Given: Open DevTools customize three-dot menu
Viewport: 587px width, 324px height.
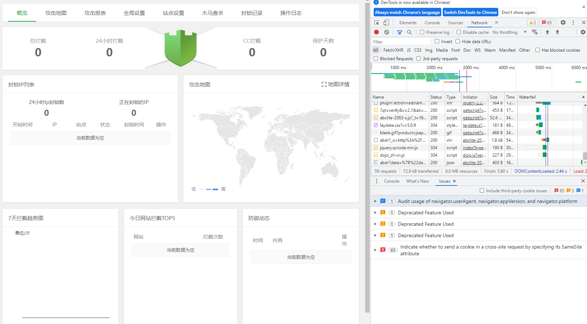Looking at the screenshot, I should (x=573, y=22).
